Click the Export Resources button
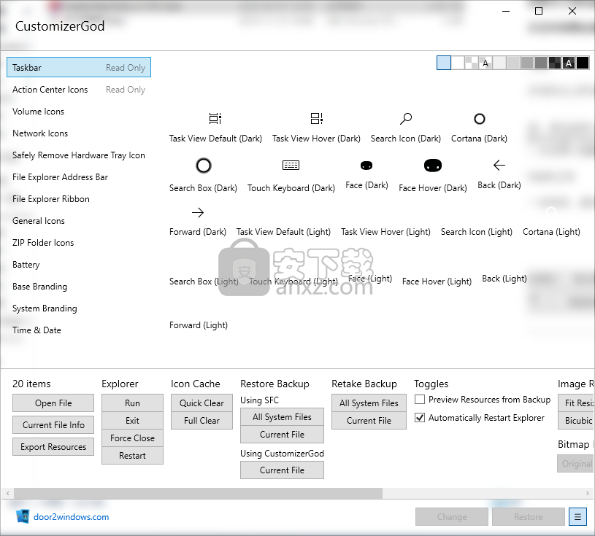 pos(53,447)
